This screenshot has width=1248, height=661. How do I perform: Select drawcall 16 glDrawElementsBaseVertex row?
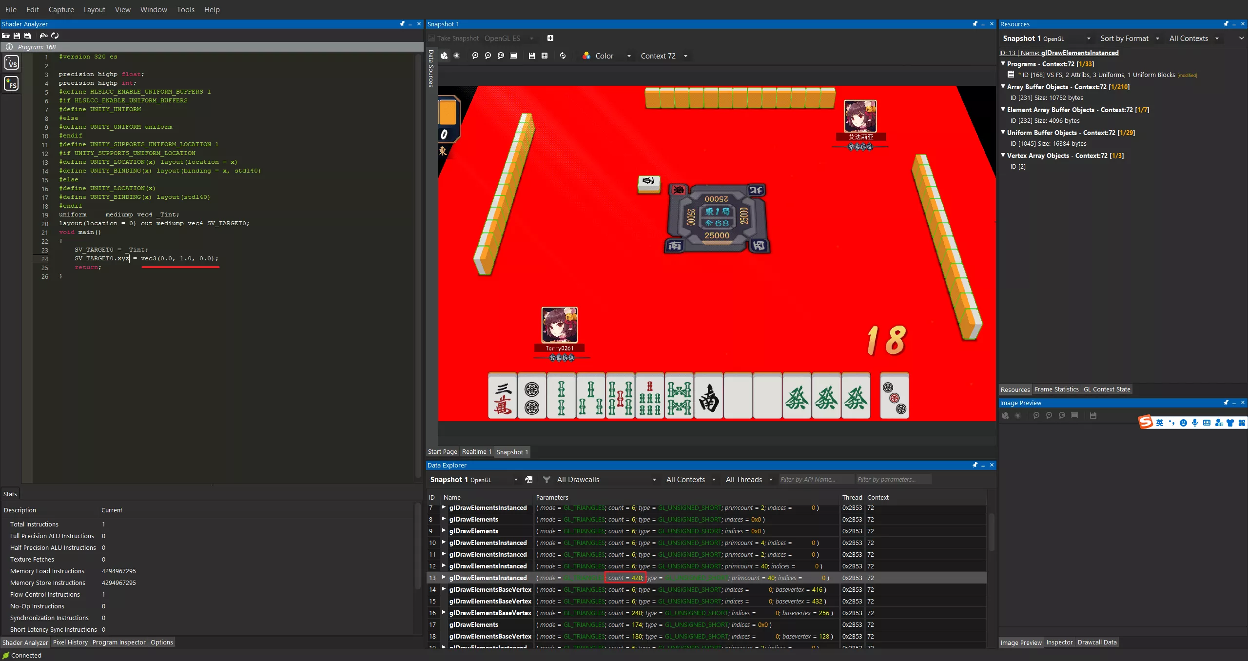(x=490, y=613)
